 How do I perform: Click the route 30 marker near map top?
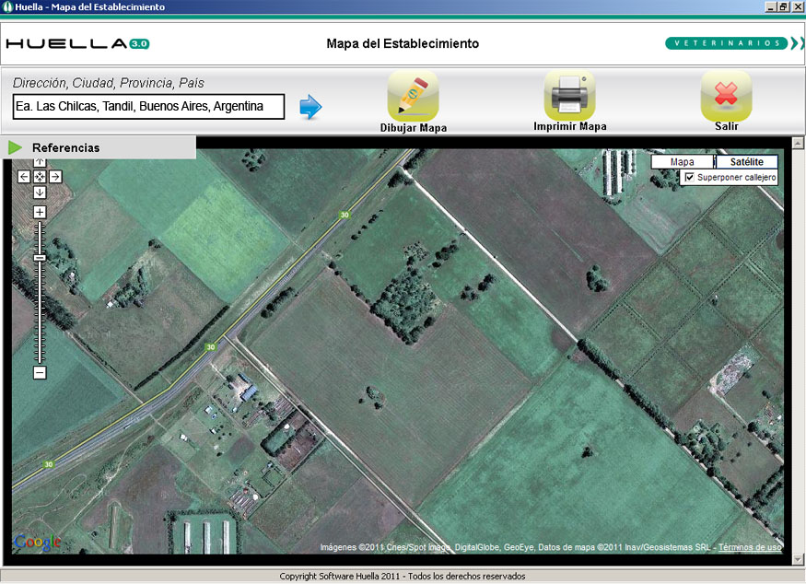345,215
